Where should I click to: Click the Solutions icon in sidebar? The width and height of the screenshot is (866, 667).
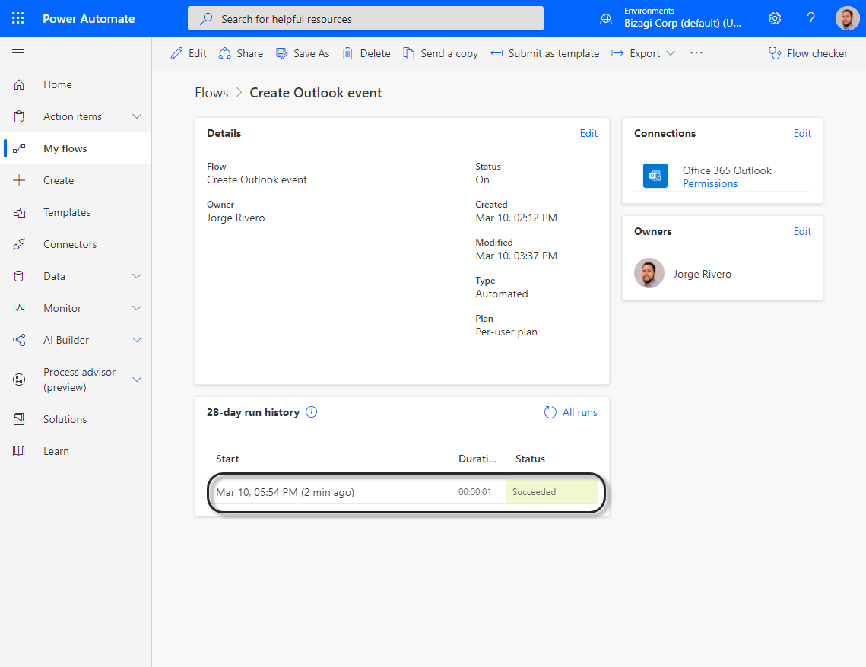19,419
